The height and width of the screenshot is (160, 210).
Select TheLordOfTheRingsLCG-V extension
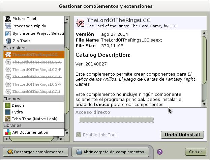[x=34, y=84]
